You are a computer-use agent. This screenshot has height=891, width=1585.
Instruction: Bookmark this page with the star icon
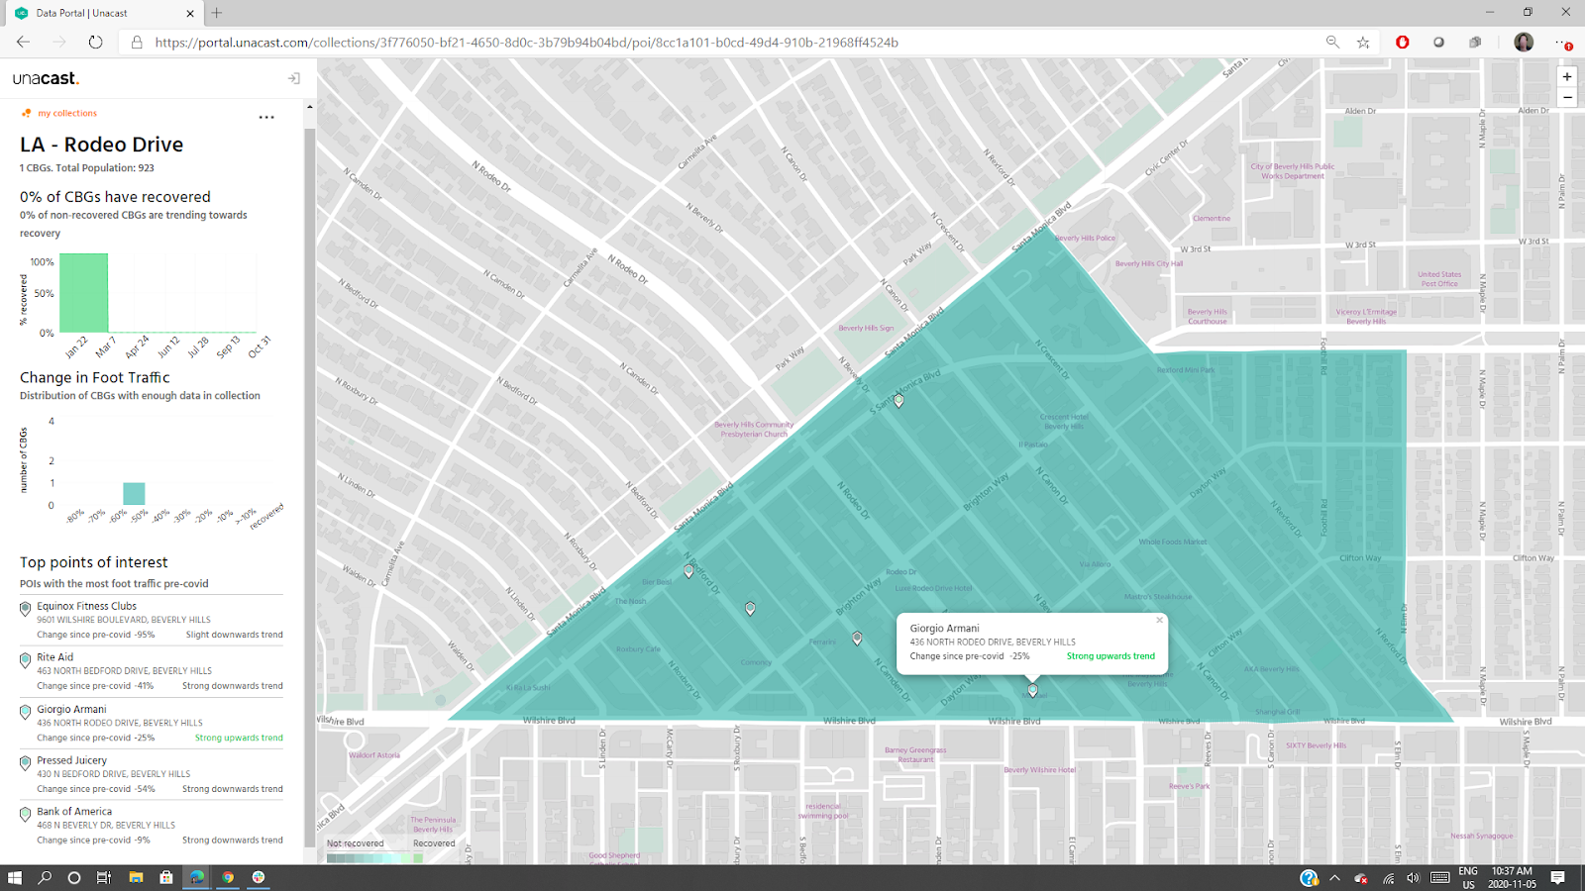coord(1363,43)
